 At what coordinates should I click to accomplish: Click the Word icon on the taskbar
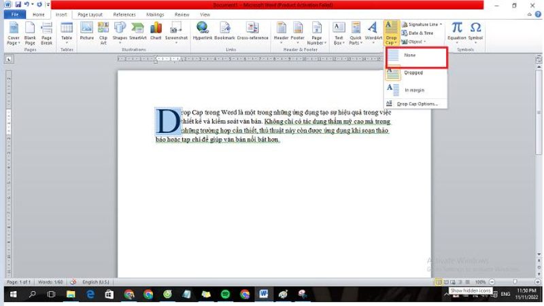[264, 294]
